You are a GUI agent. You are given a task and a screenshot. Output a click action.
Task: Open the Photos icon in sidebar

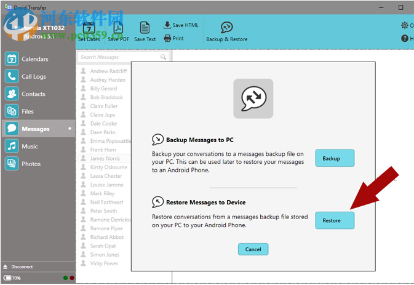pos(12,164)
